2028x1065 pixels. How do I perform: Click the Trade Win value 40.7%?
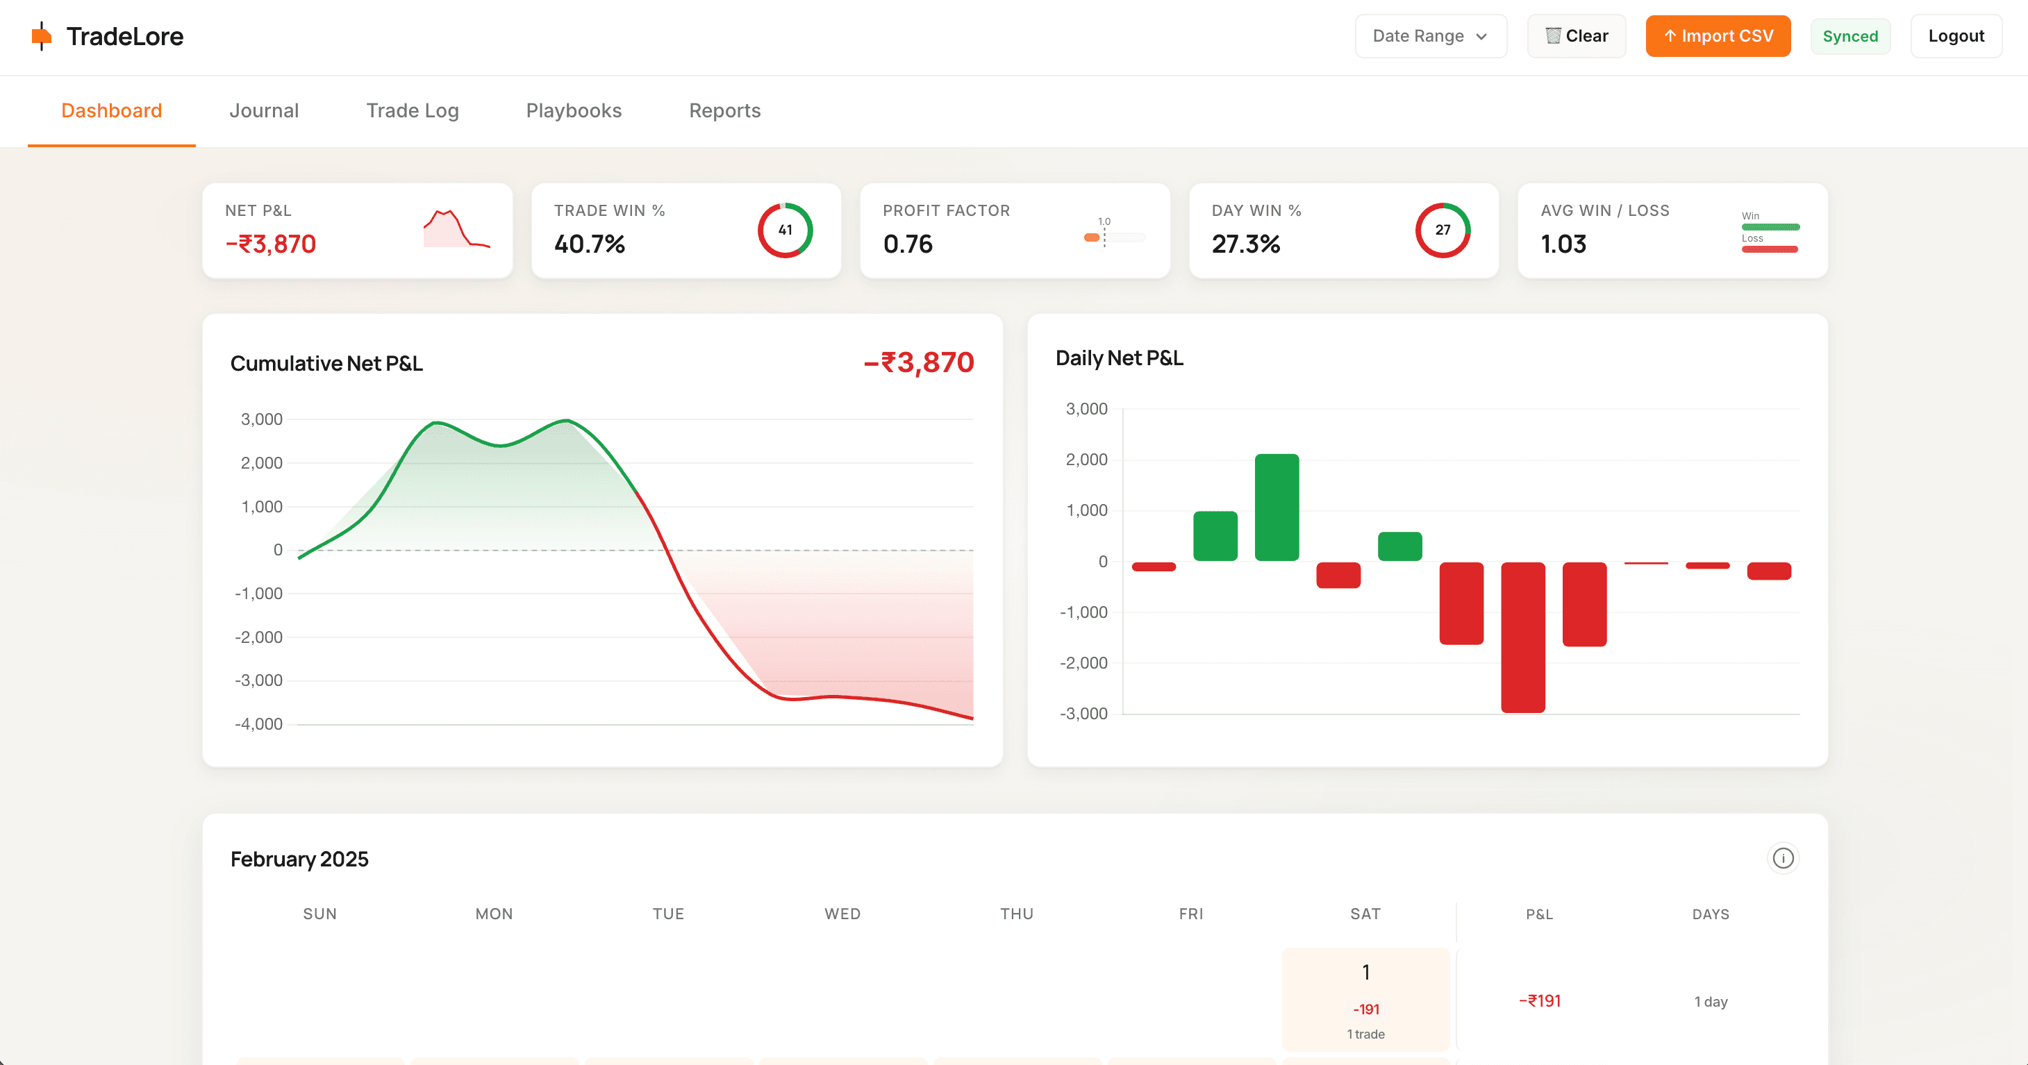click(590, 244)
